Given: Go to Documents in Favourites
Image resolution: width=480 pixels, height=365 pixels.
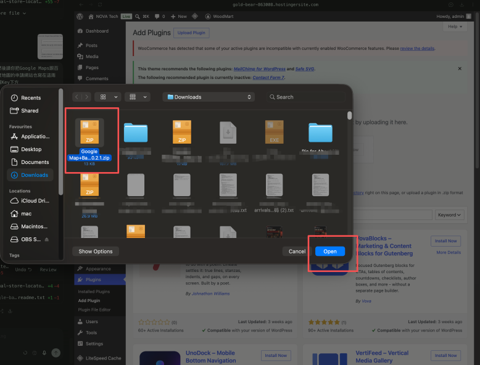Looking at the screenshot, I should point(30,162).
